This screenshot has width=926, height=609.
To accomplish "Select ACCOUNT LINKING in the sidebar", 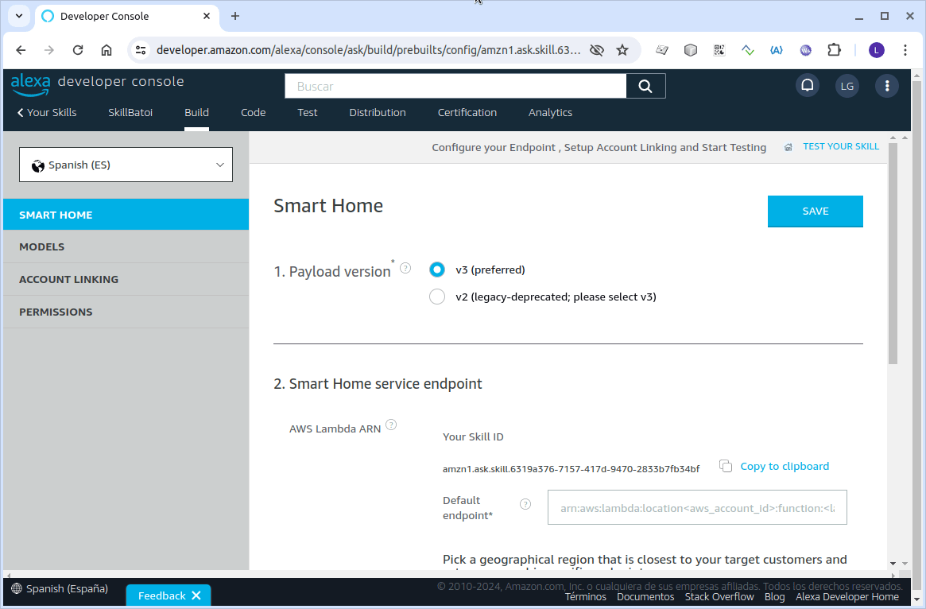I will [x=126, y=279].
